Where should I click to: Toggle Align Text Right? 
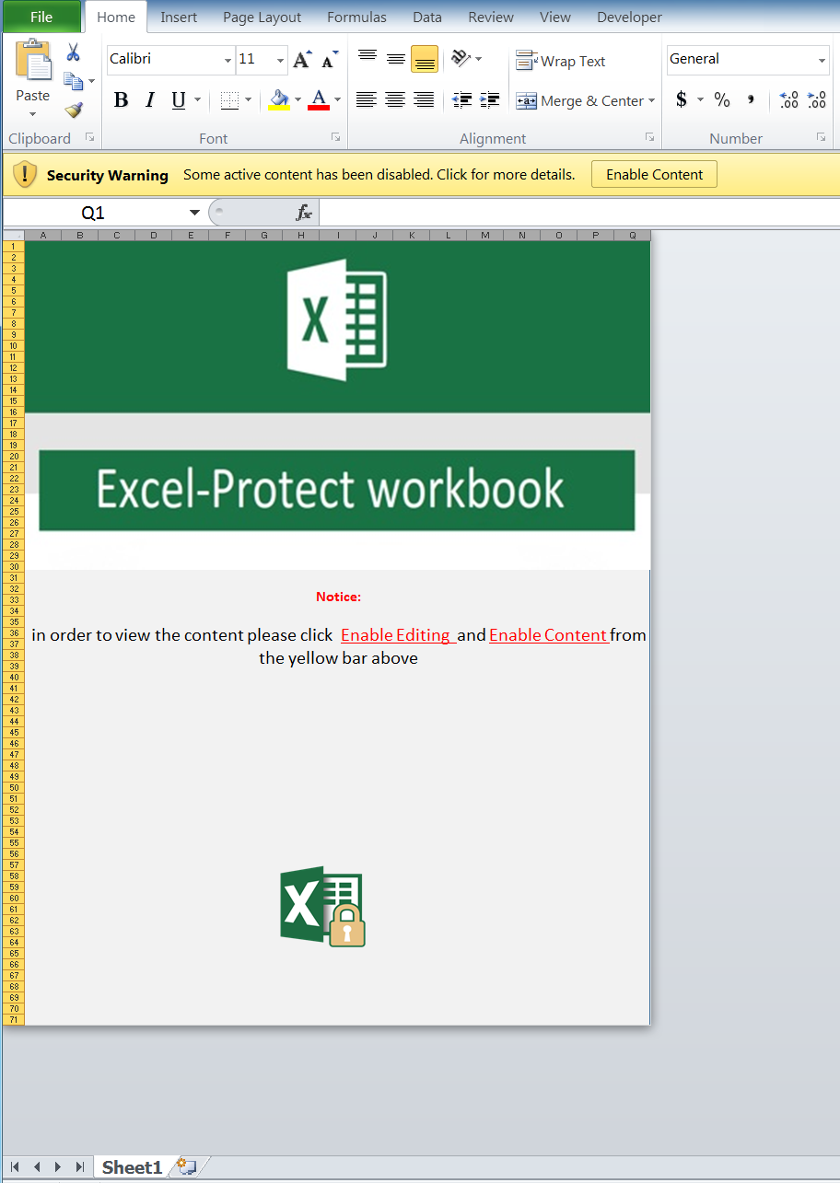tap(424, 100)
